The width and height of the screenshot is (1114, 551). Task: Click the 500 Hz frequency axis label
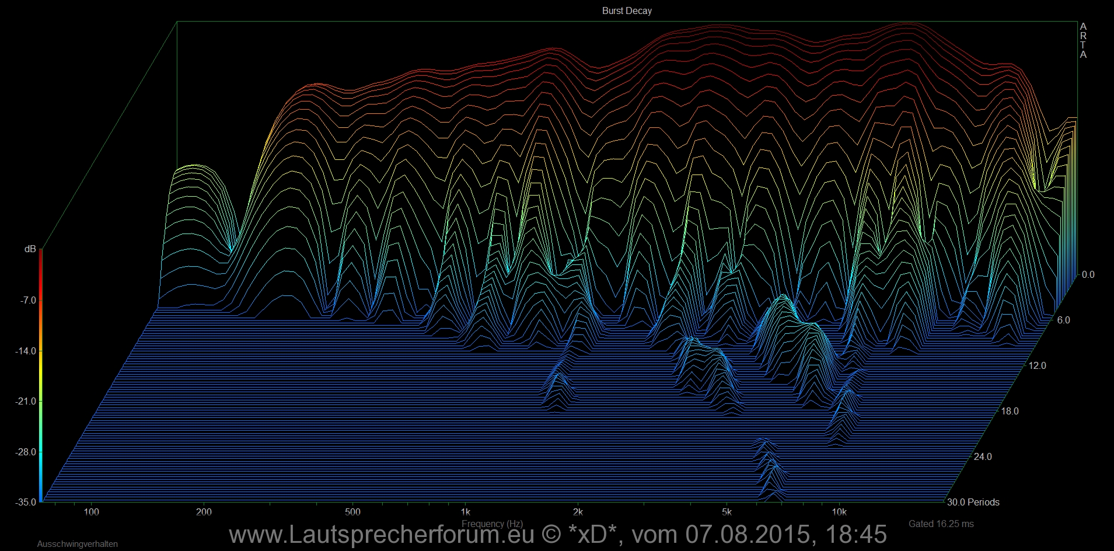(x=352, y=512)
